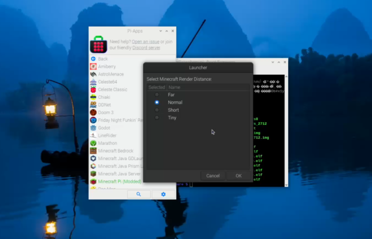
Task: Open the Doom 3 app icon
Action: click(93, 113)
